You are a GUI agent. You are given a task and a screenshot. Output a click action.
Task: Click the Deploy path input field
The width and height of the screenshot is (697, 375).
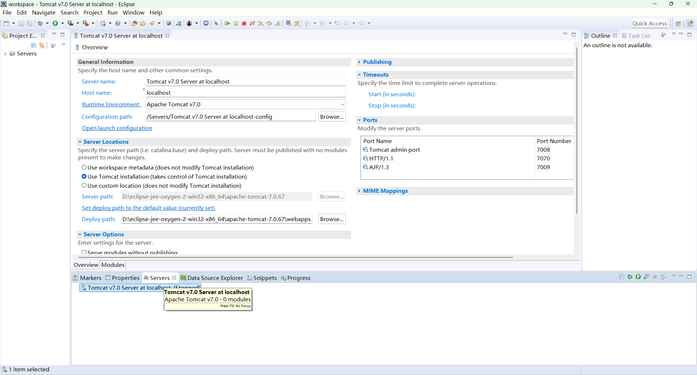(x=217, y=219)
